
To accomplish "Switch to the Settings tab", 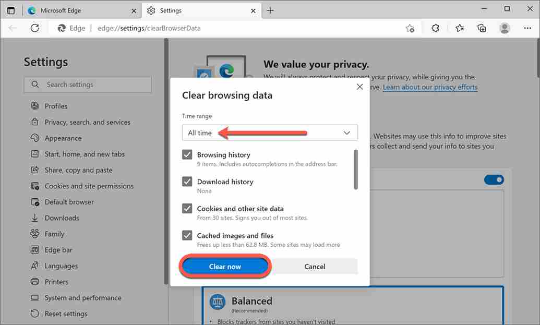I will click(x=201, y=10).
